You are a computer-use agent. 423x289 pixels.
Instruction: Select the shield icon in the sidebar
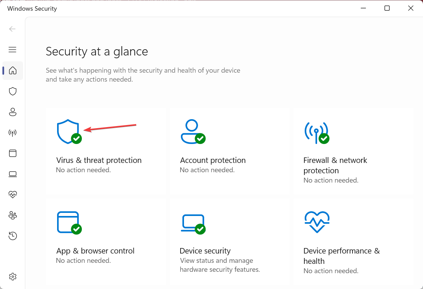coord(12,91)
